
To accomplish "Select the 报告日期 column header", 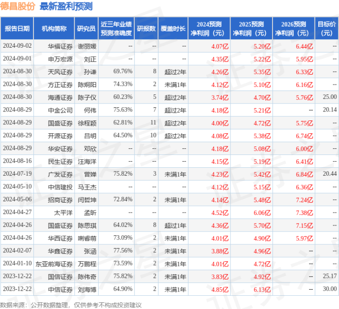I will tap(17, 29).
